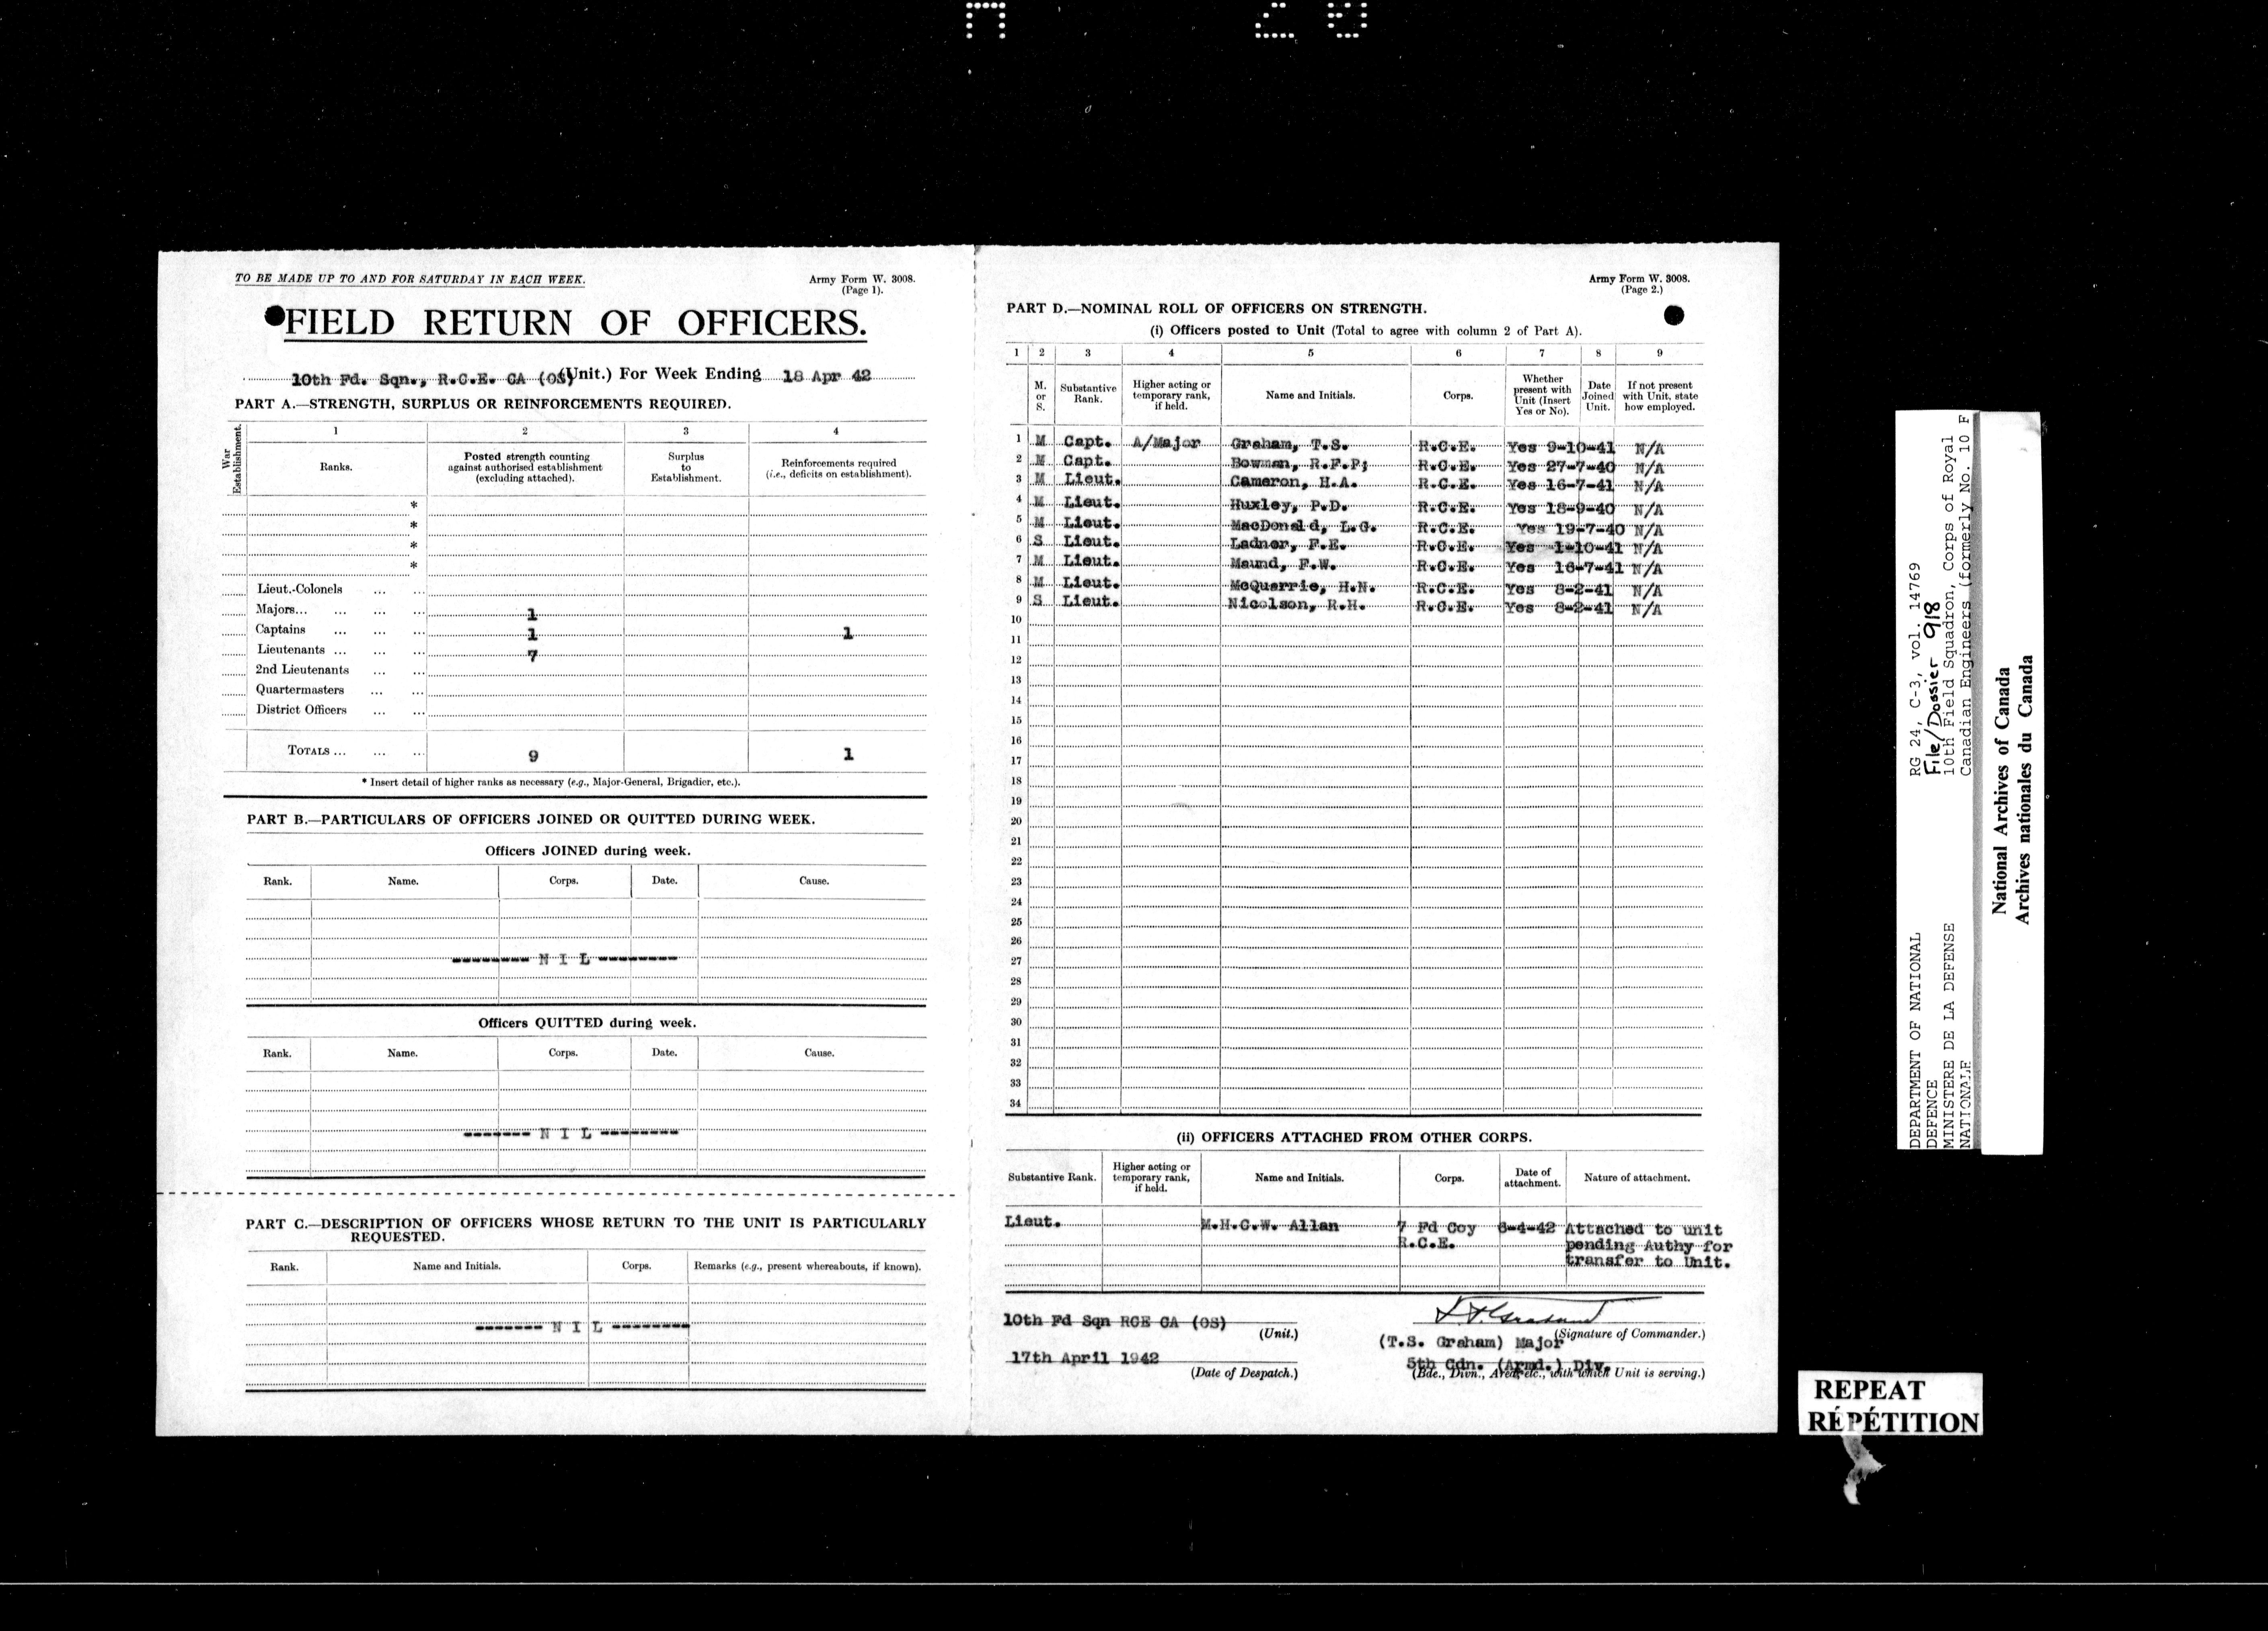The width and height of the screenshot is (2268, 1631).
Task: Click the Quartermasters row label
Action: point(300,690)
